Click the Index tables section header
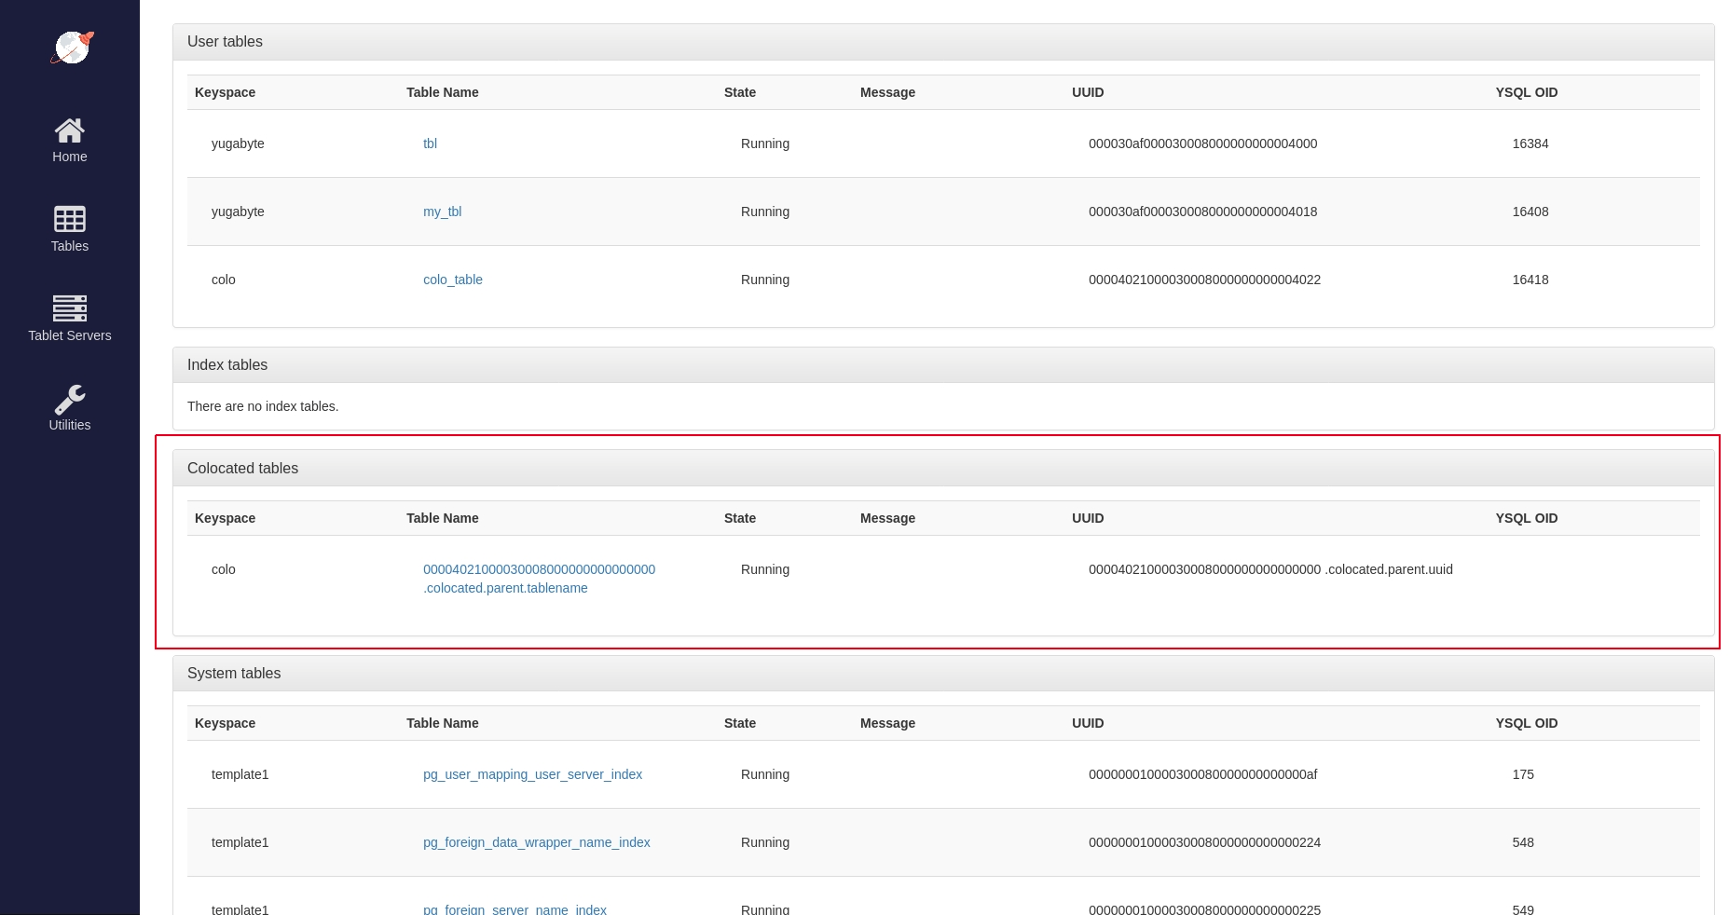The width and height of the screenshot is (1729, 915). click(943, 365)
